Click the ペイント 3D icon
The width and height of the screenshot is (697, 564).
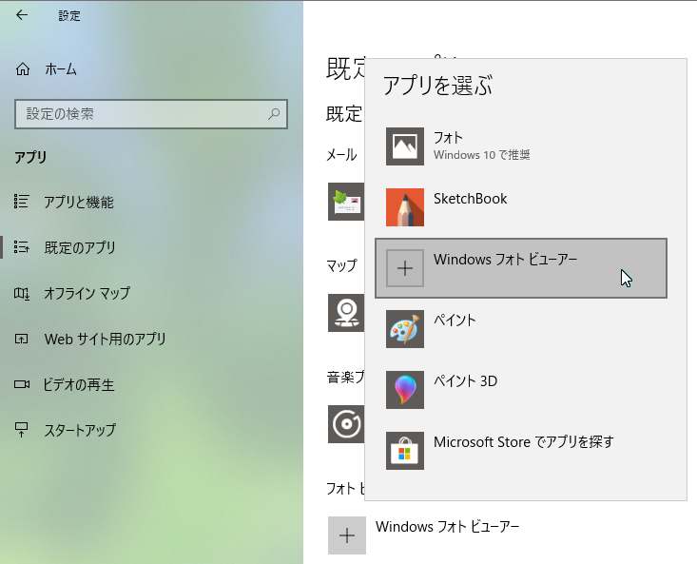[404, 390]
